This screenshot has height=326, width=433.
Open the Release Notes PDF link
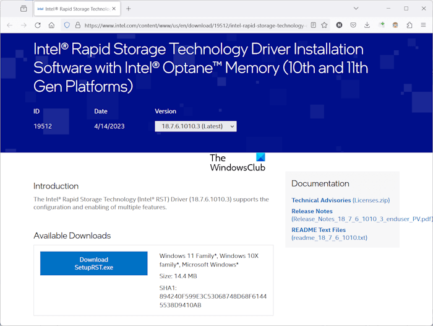(x=362, y=215)
